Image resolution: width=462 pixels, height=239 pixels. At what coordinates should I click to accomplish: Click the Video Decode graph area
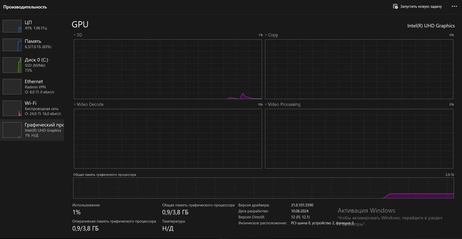pyautogui.click(x=168, y=138)
